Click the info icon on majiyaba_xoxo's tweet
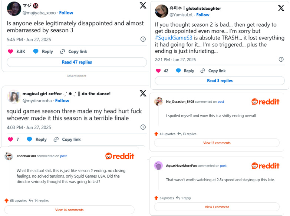Image resolution: width=290 pixels, height=216 pixels. pos(143,39)
